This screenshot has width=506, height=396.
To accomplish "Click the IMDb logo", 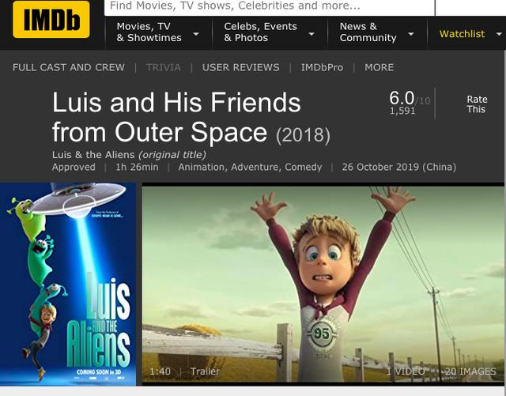I will coord(51,19).
